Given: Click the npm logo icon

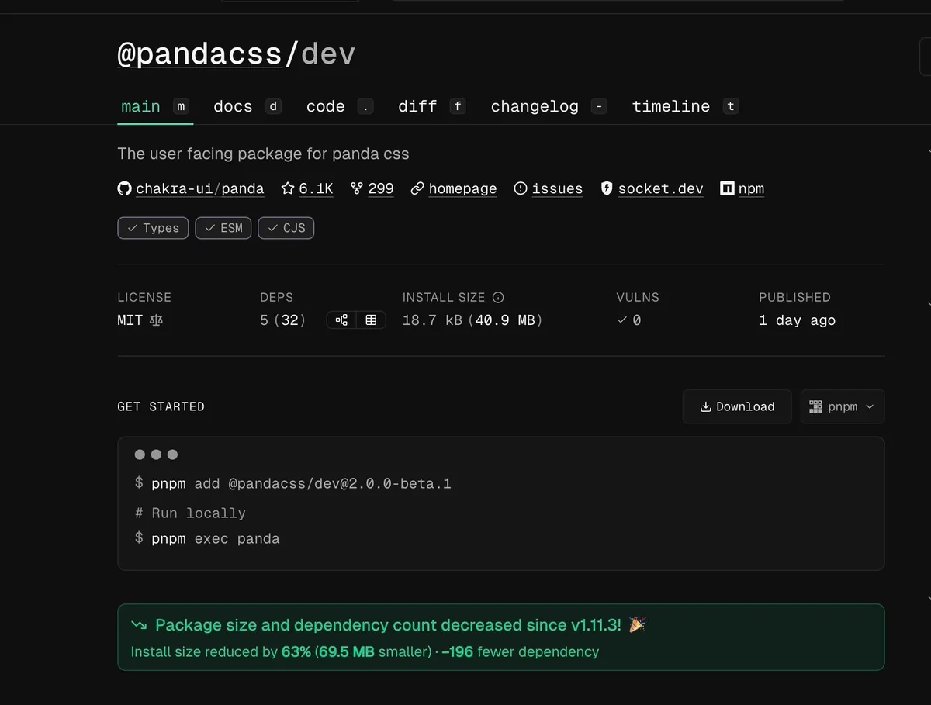Looking at the screenshot, I should pyautogui.click(x=727, y=188).
